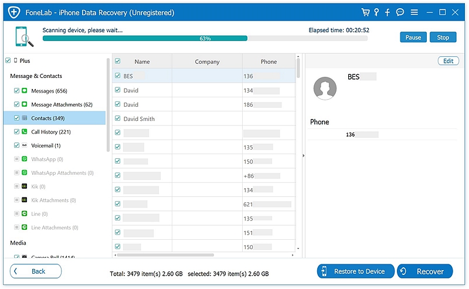Uncheck the David Smith row checkbox
This screenshot has width=469, height=289.
tap(118, 118)
